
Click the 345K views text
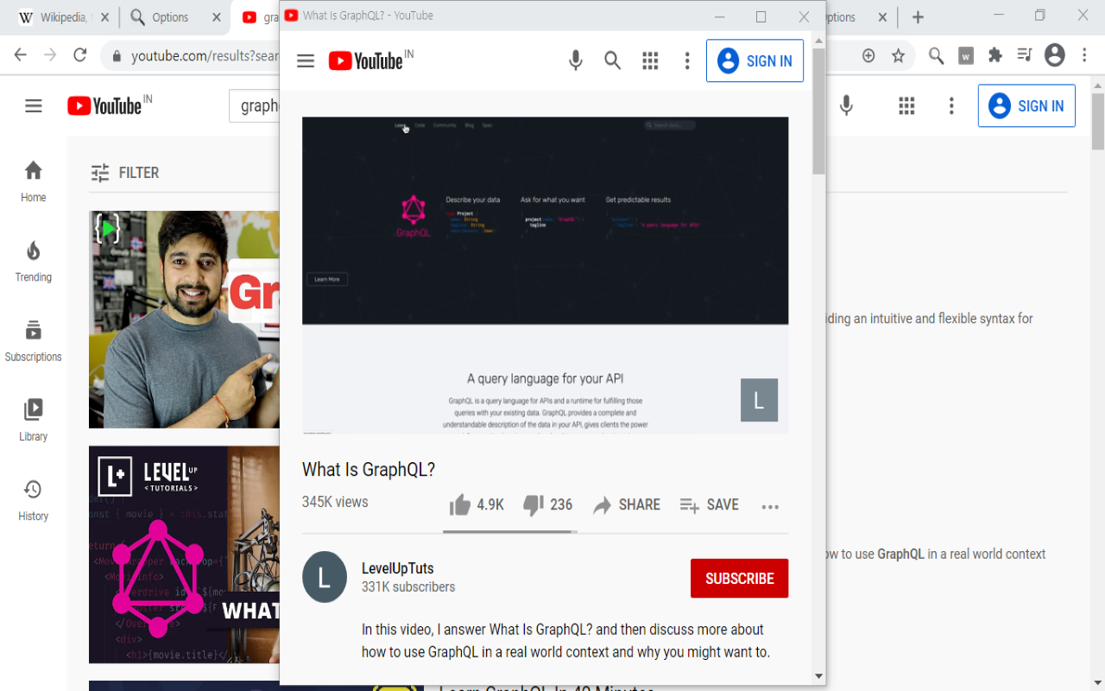(335, 502)
